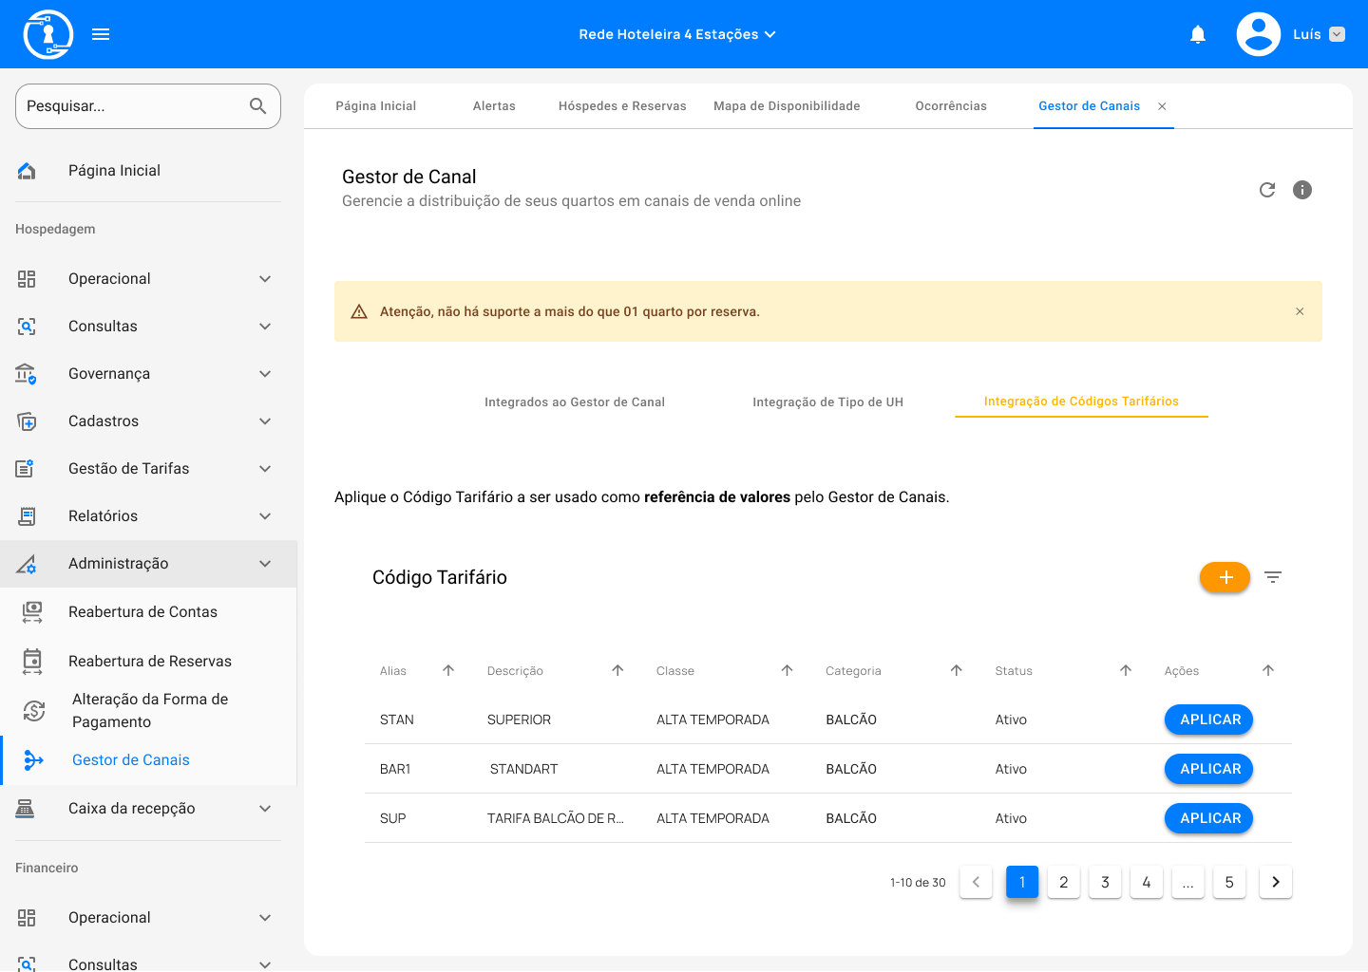The image size is (1368, 972).
Task: Click the hamburger menu icon
Action: (x=101, y=34)
